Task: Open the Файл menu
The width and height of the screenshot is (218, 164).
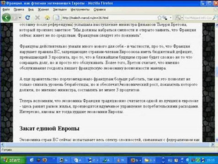Action: [x=6, y=10]
